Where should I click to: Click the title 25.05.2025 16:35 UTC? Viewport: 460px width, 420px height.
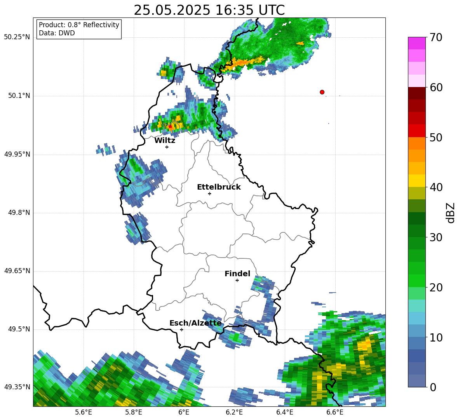coord(209,10)
